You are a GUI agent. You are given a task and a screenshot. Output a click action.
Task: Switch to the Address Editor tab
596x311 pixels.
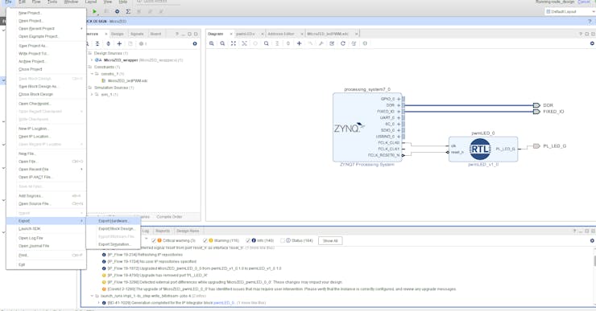coord(281,34)
